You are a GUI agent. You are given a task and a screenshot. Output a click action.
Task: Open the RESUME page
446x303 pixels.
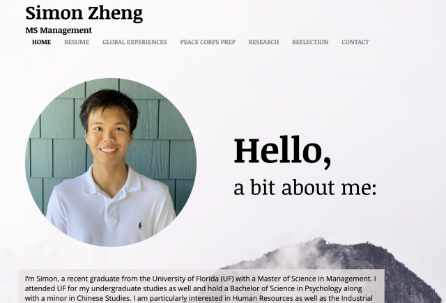77,42
